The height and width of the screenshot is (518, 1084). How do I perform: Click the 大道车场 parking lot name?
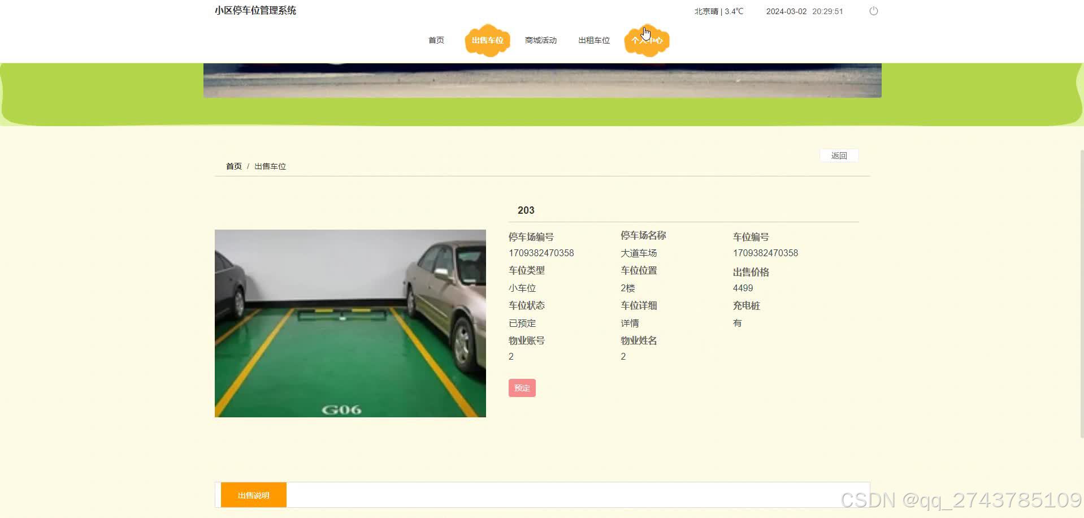pos(639,253)
